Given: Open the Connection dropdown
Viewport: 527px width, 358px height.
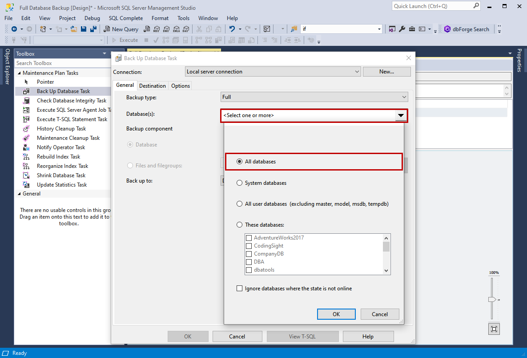Looking at the screenshot, I should pyautogui.click(x=273, y=72).
